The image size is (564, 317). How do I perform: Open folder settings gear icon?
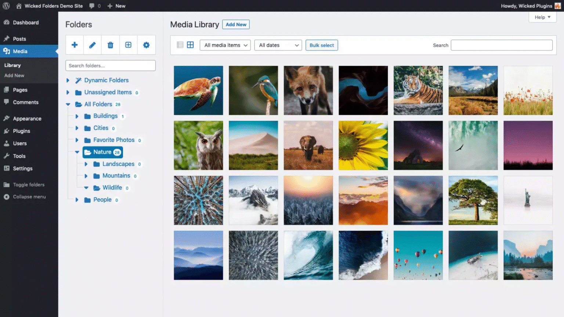click(146, 45)
